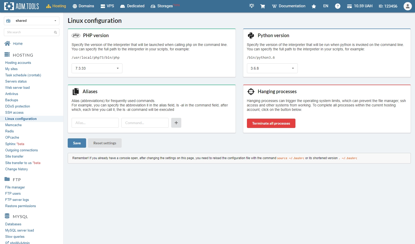Viewport: 415px width, 244px height.
Task: Switch language via EN menu
Action: (326, 6)
